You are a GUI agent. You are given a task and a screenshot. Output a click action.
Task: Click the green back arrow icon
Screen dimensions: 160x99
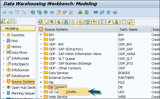pyautogui.click(x=5, y=12)
